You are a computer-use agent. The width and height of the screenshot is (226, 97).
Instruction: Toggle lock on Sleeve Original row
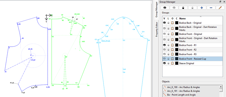(168, 63)
